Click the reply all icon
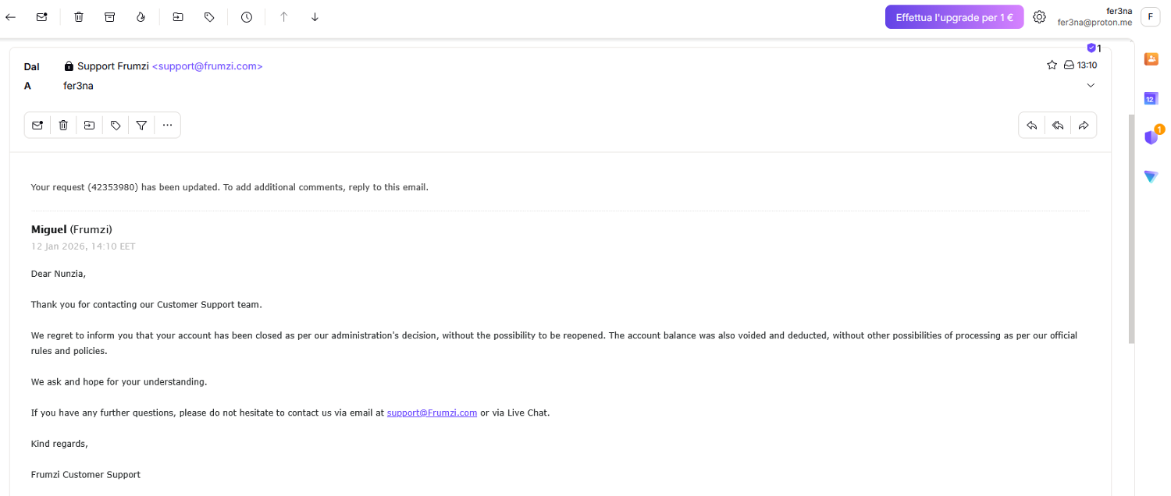The image size is (1171, 496). [x=1058, y=125]
